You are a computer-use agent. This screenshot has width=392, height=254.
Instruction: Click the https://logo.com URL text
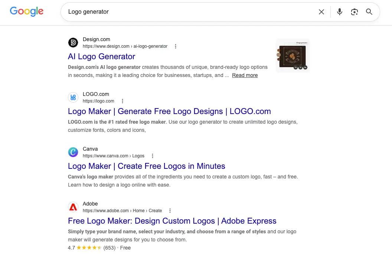point(98,101)
